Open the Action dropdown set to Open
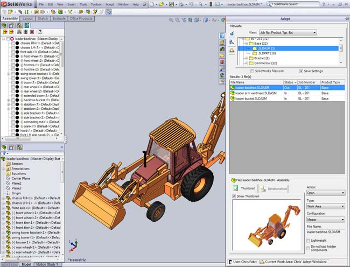 (326, 193)
